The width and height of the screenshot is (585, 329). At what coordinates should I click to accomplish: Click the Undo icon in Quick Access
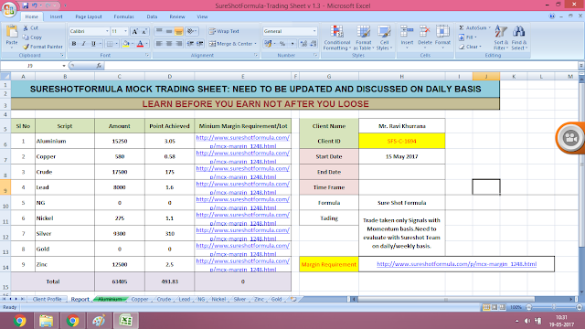click(35, 5)
